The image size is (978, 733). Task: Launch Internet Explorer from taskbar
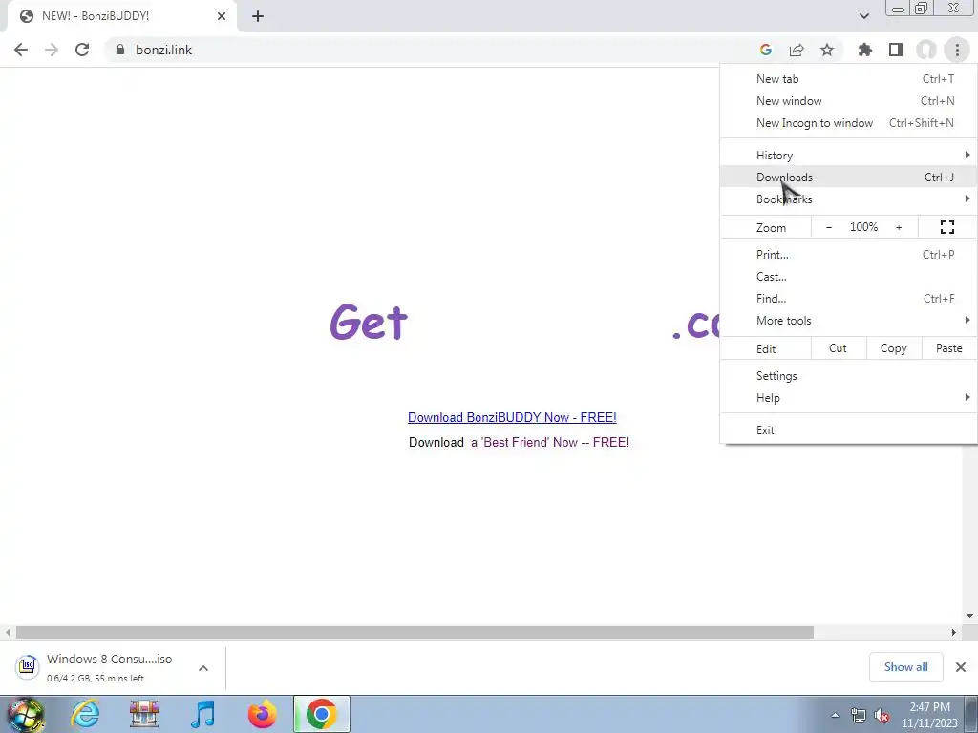click(85, 714)
